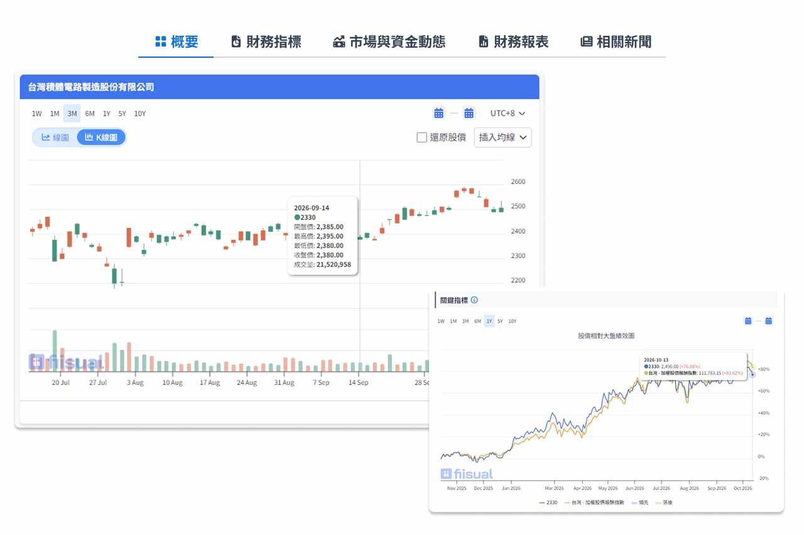Switch chart to 線圖 line view
804x535 pixels.
55,138
